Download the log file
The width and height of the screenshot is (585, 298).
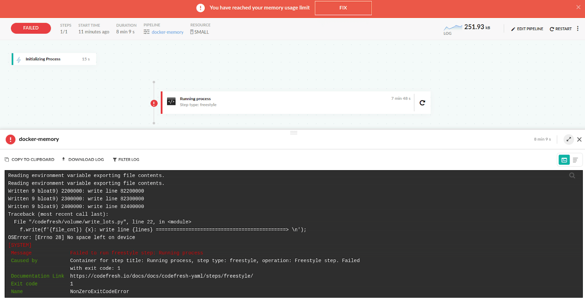click(83, 160)
